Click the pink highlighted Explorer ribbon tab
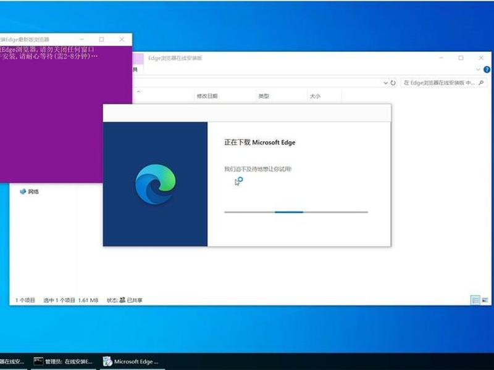 point(138,59)
